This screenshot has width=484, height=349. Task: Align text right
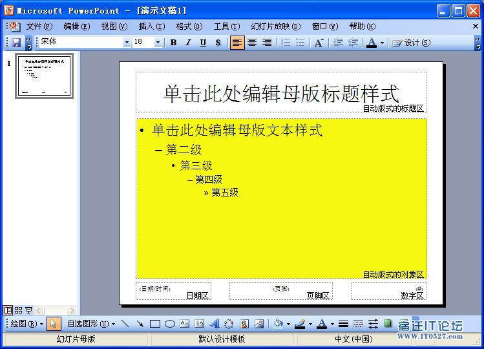[267, 42]
